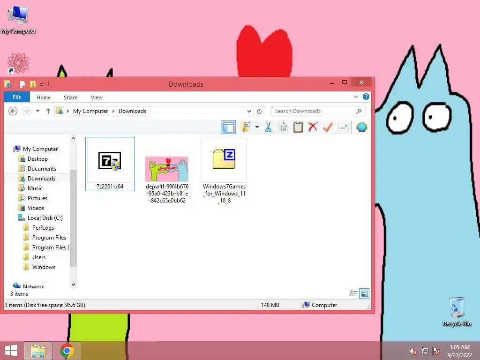Open the Recycle Bin on desktop
Image resolution: width=480 pixels, height=360 pixels.
click(457, 311)
